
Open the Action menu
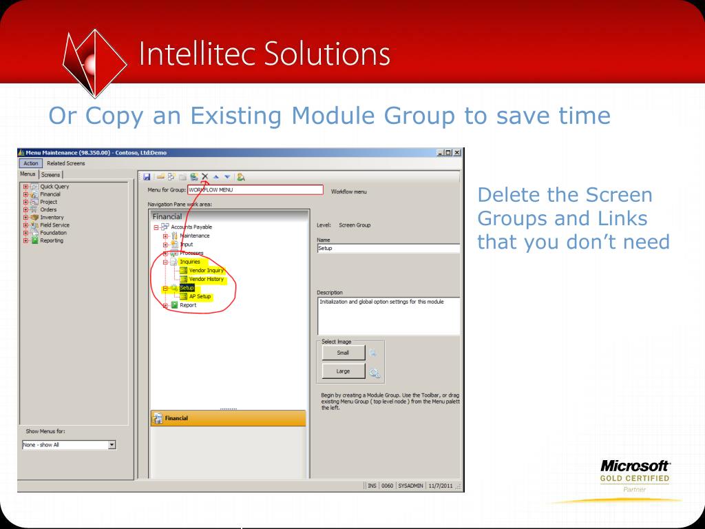31,163
